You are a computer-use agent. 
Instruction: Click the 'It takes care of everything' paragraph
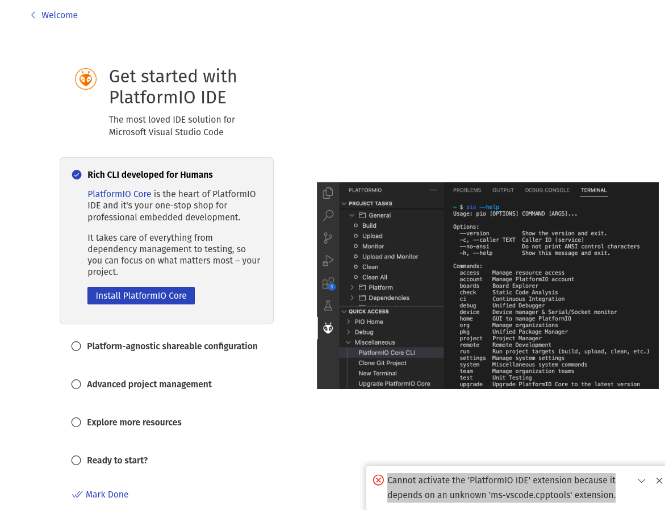tap(174, 254)
